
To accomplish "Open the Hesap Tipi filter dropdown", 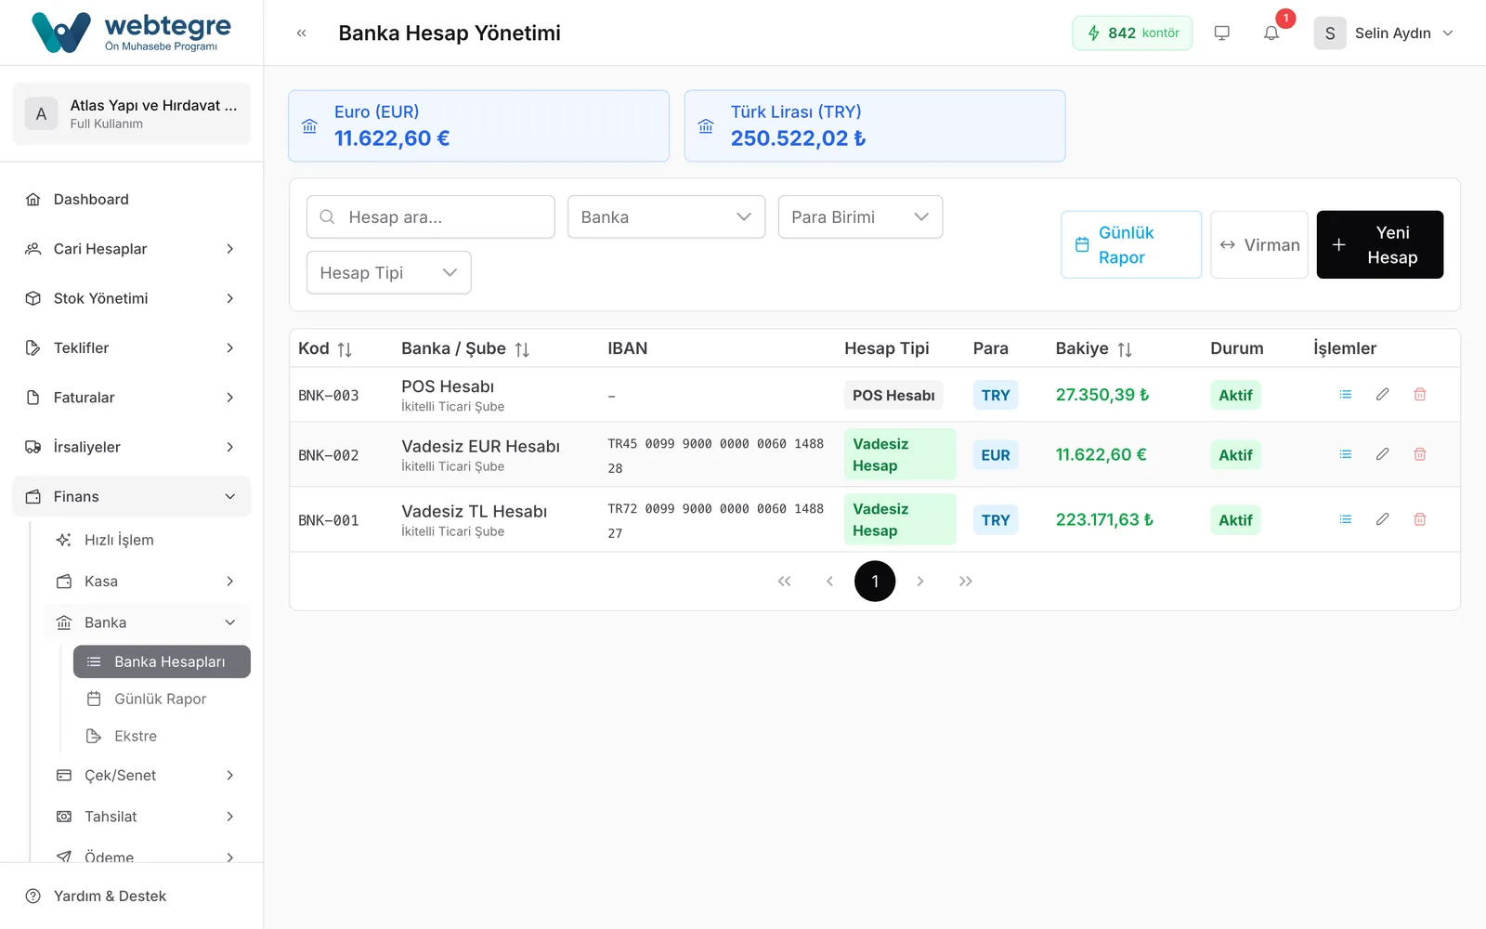I will 388,272.
